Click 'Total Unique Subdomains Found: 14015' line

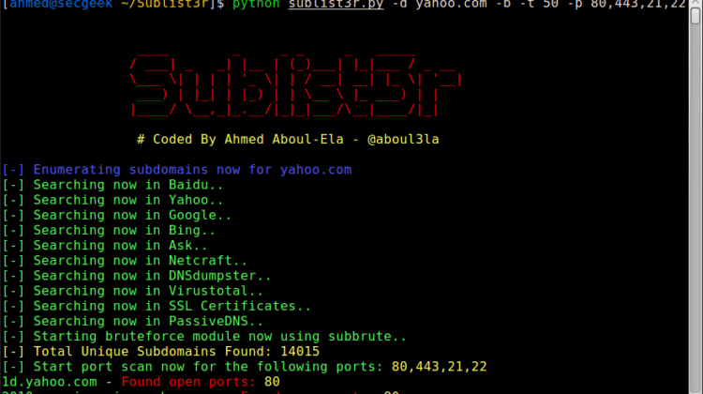[x=161, y=352]
